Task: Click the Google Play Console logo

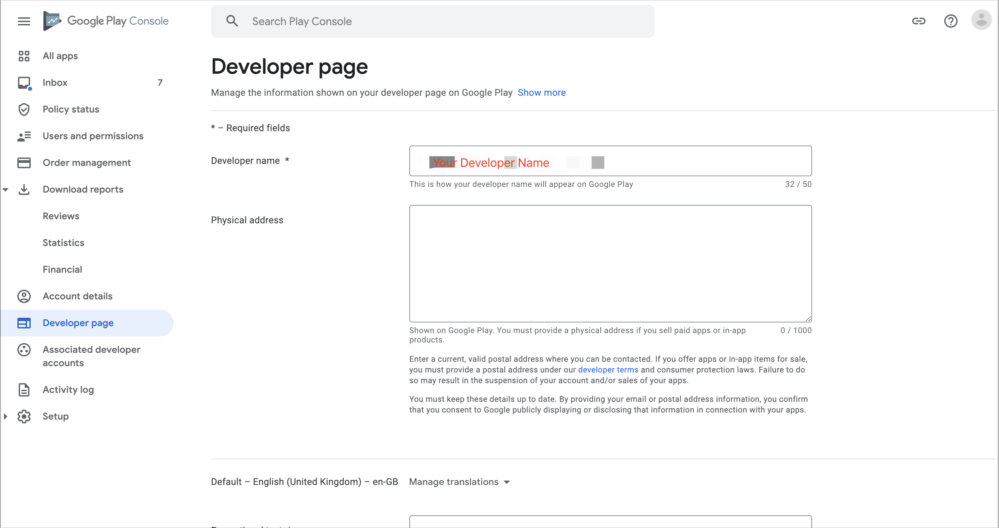Action: point(106,21)
